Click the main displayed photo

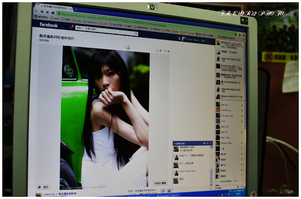(x=104, y=117)
